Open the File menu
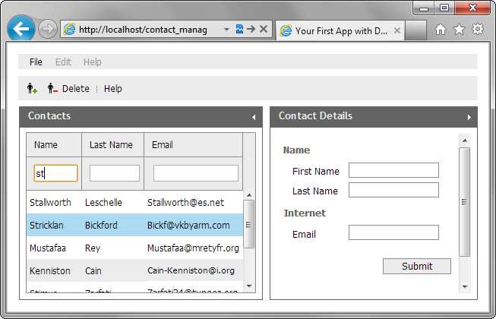Viewport: 496px width, 319px height. (36, 62)
